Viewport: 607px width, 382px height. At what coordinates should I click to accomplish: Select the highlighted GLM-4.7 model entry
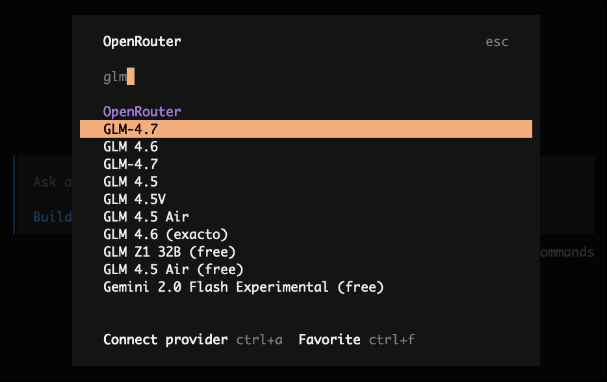(x=131, y=129)
